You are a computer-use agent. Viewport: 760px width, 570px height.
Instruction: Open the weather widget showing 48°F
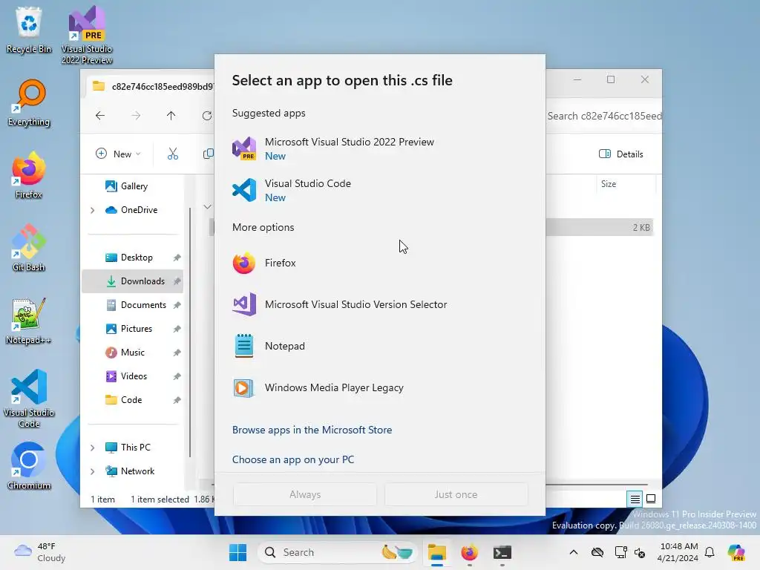[x=40, y=552]
